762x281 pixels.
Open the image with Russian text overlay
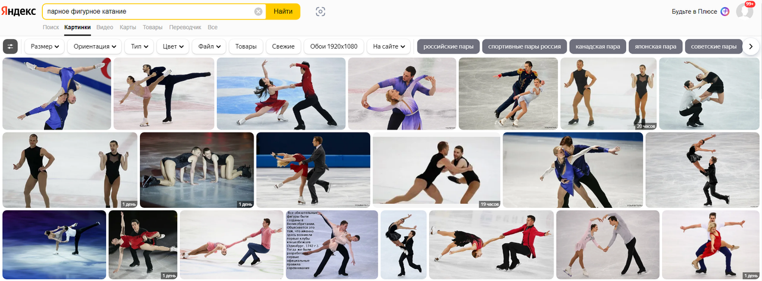[x=332, y=245]
